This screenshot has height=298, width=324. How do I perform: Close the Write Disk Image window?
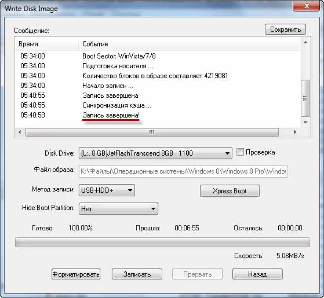click(x=306, y=5)
